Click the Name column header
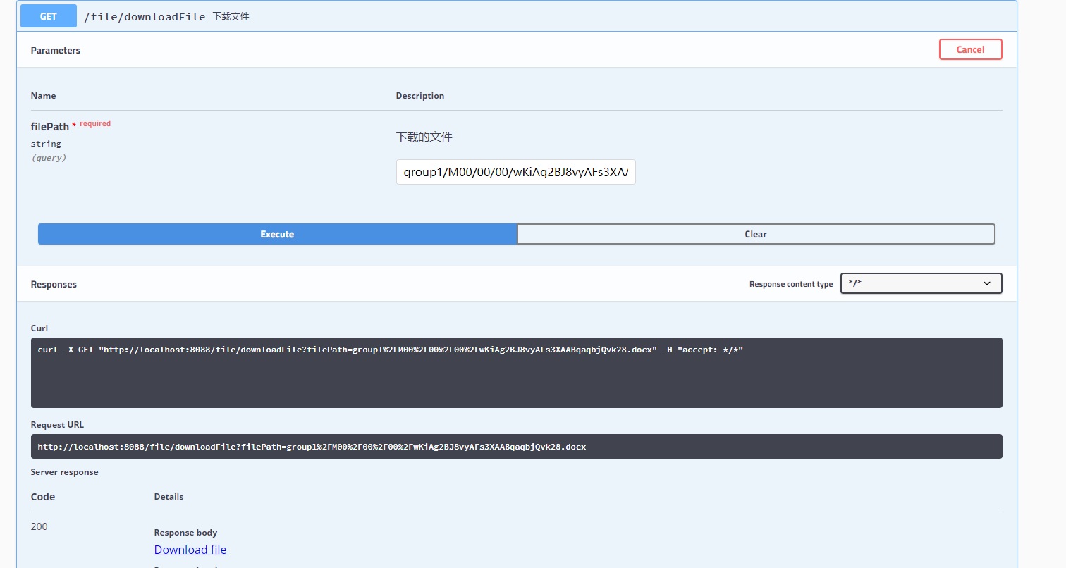This screenshot has width=1066, height=568. 43,96
